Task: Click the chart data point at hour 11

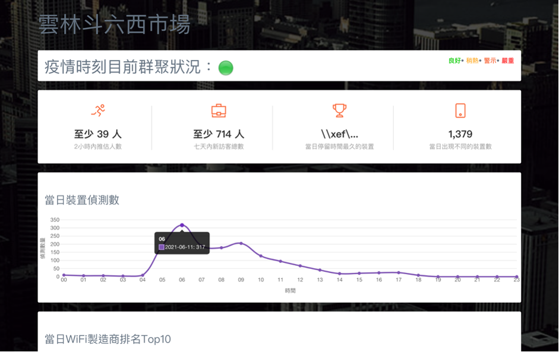Action: click(x=280, y=261)
